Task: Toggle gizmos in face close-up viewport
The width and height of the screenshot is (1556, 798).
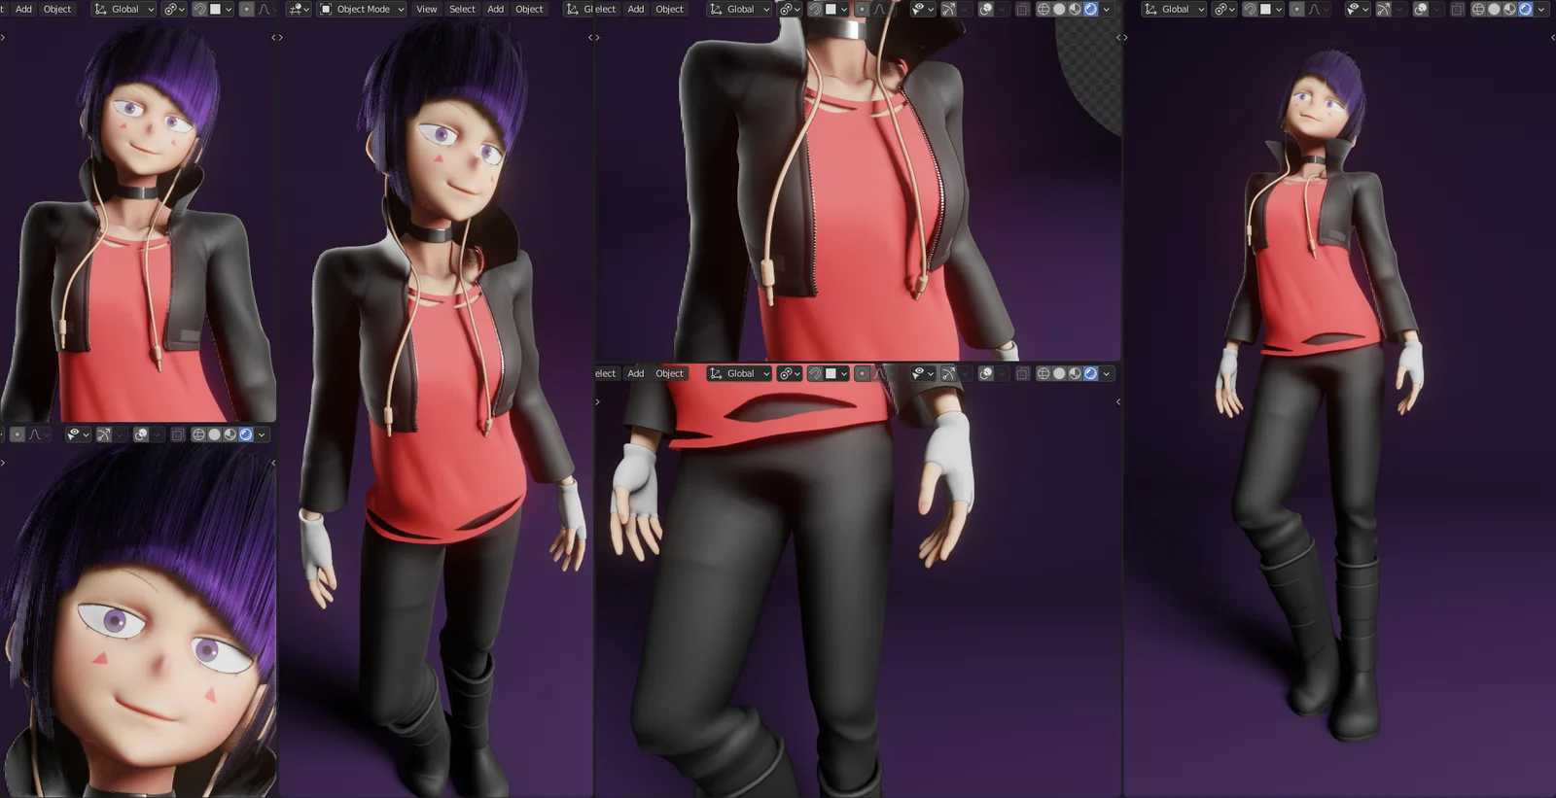Action: 104,434
